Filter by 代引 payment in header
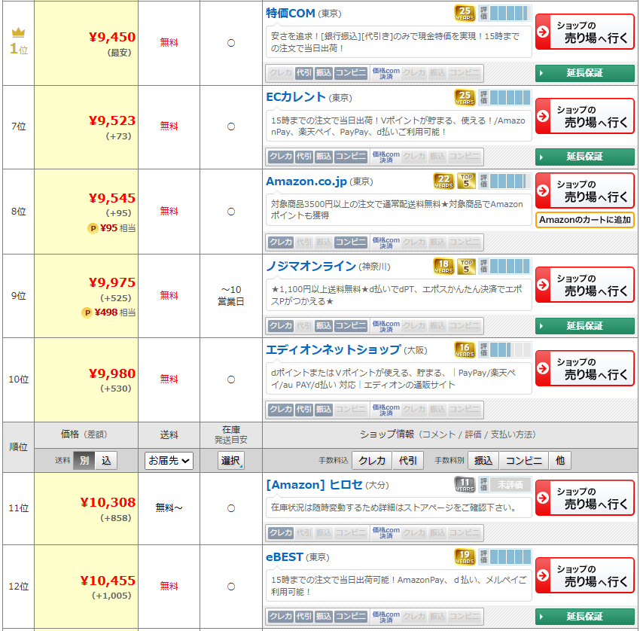Image resolution: width=640 pixels, height=631 pixels. [x=408, y=460]
